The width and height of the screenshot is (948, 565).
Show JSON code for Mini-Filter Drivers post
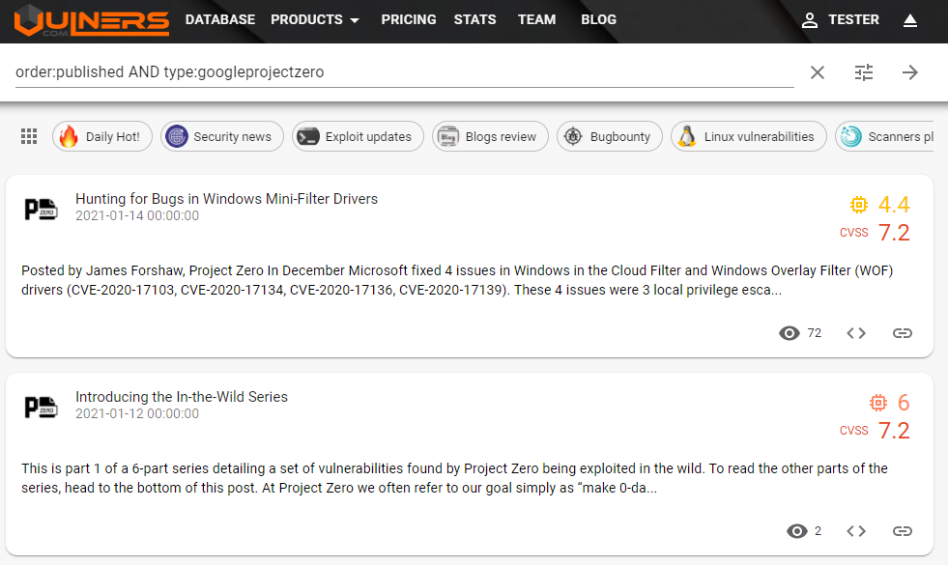pos(856,333)
